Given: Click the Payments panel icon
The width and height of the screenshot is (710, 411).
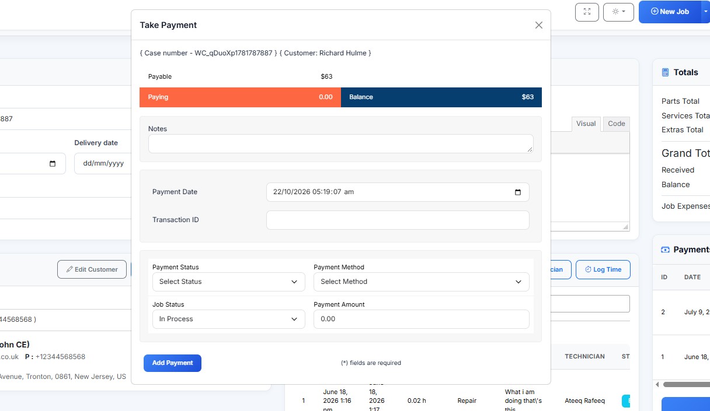Looking at the screenshot, I should click(665, 250).
